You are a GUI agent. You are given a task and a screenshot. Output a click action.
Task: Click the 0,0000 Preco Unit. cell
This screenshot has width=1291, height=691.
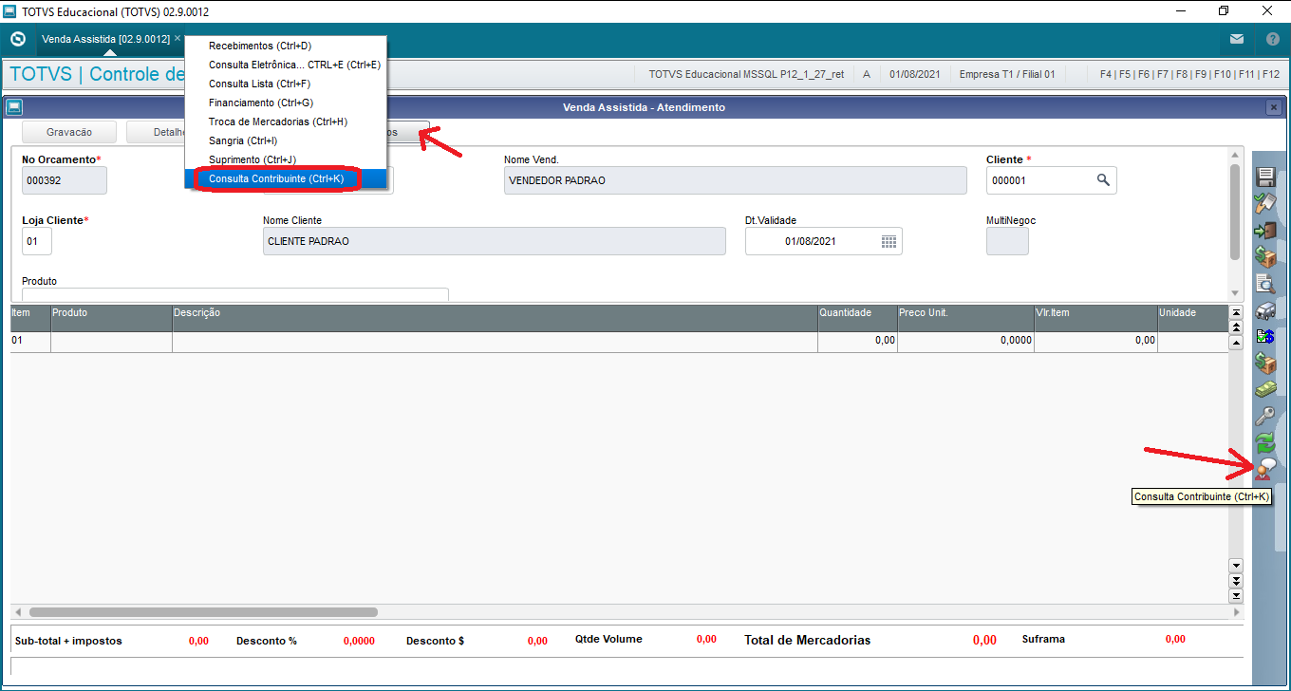coord(965,340)
